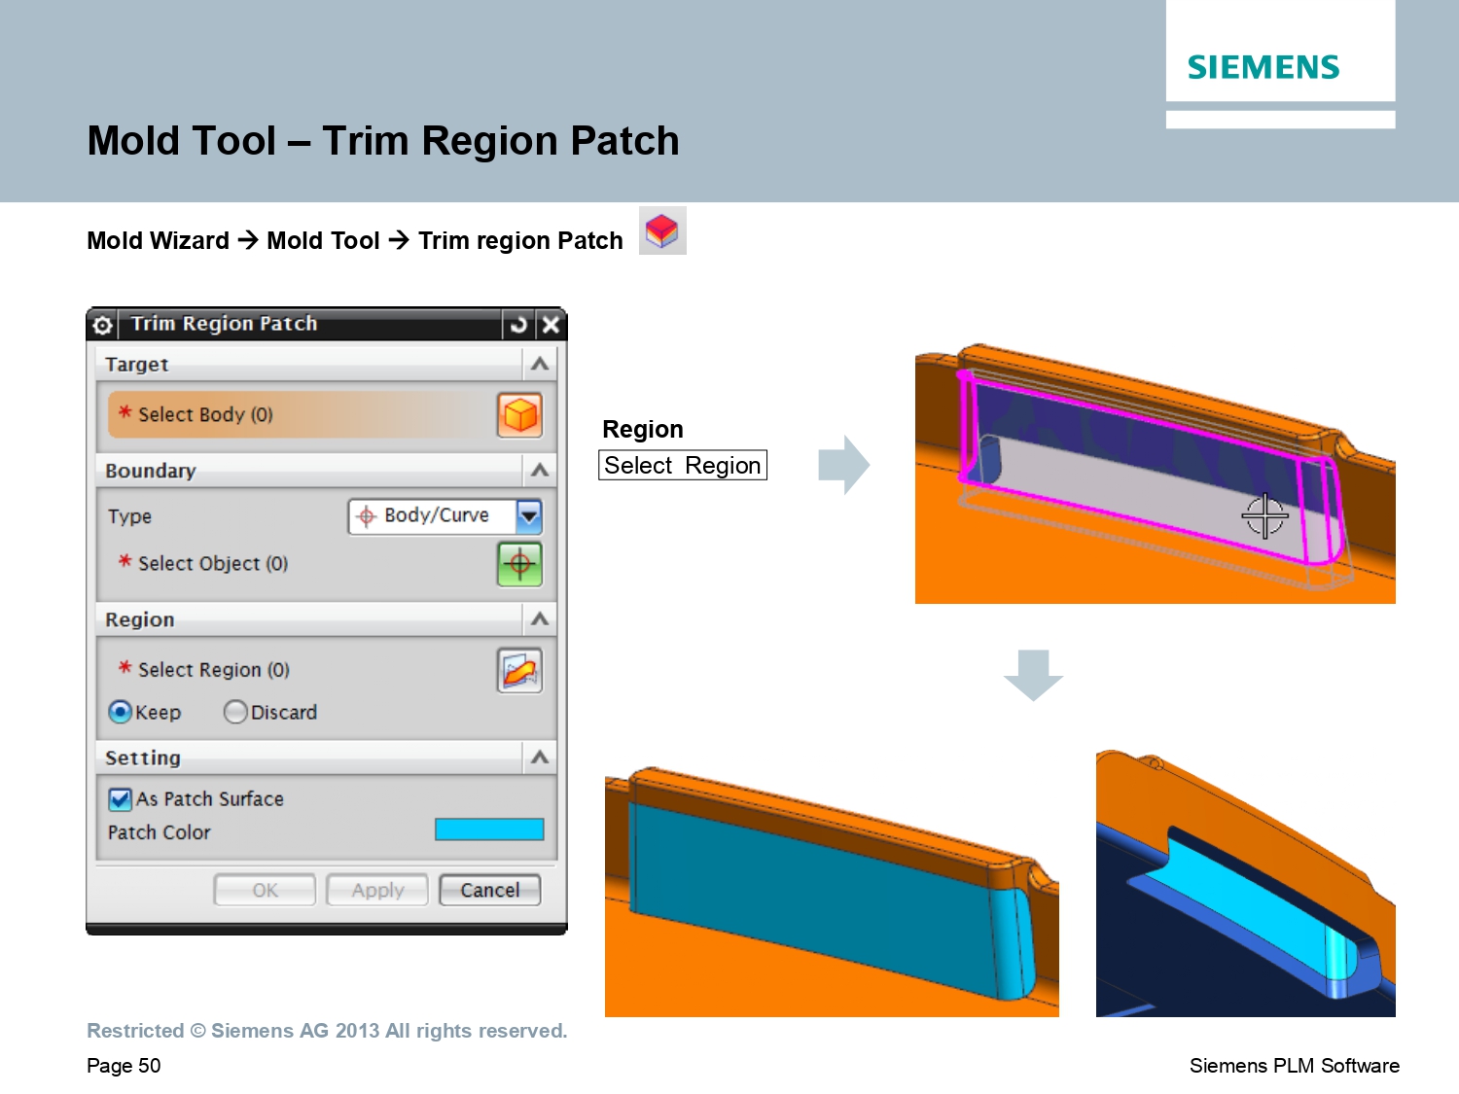1459x1094 pixels.
Task: Click the magenta-outlined region model thumbnail
Action: 1156,473
